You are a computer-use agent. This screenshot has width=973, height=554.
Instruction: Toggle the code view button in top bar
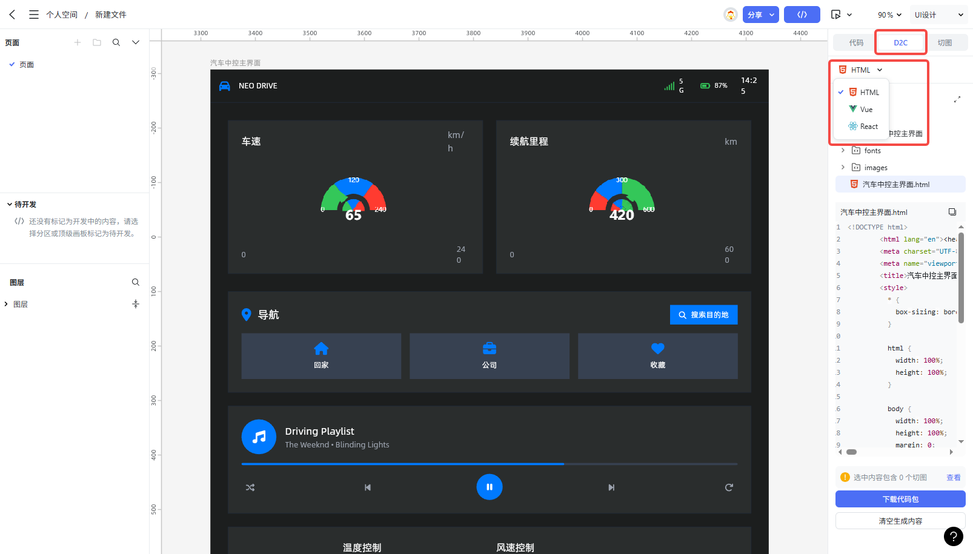pyautogui.click(x=802, y=15)
